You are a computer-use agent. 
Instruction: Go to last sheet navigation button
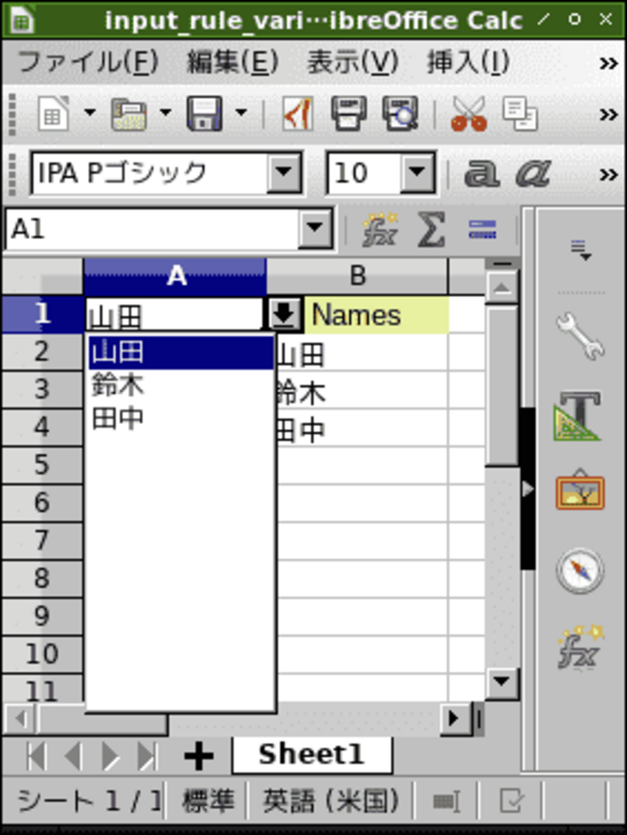click(x=147, y=756)
